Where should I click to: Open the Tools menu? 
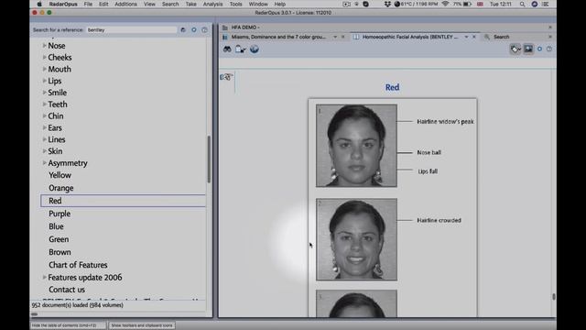pyautogui.click(x=236, y=4)
